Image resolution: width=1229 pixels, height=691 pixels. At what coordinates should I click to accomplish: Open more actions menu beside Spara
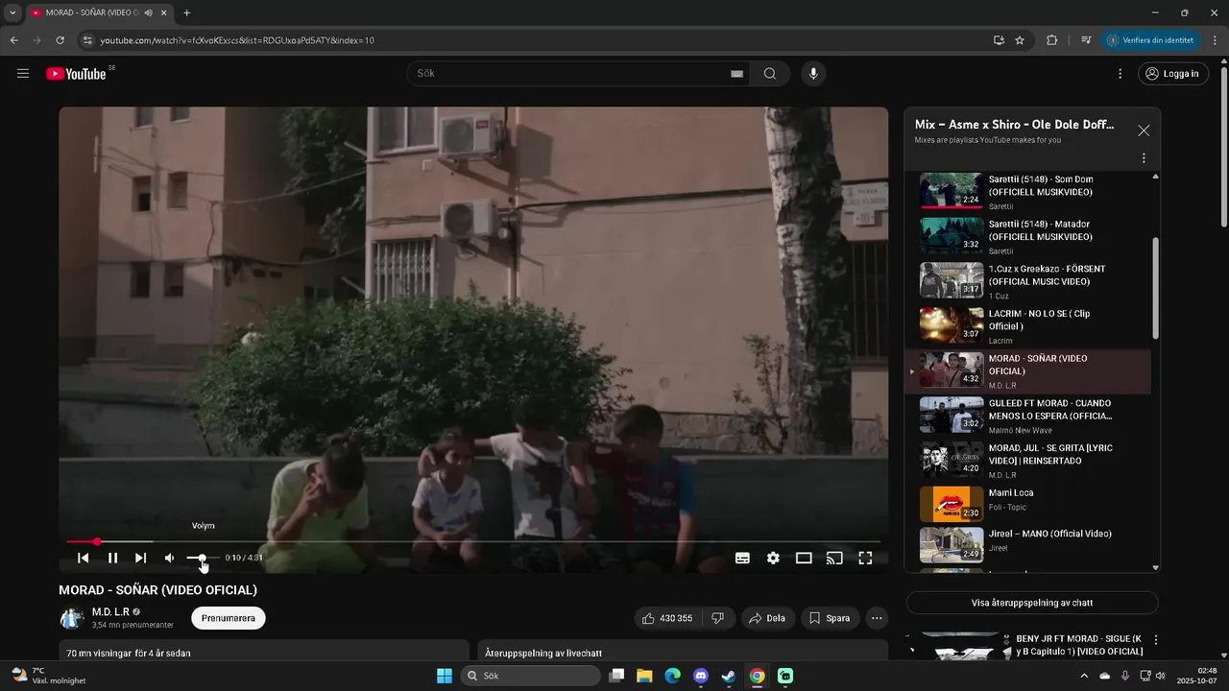point(877,618)
